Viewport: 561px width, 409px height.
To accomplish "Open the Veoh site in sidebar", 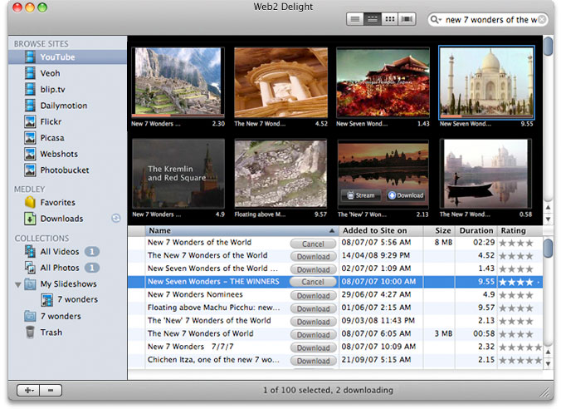I will coord(50,73).
